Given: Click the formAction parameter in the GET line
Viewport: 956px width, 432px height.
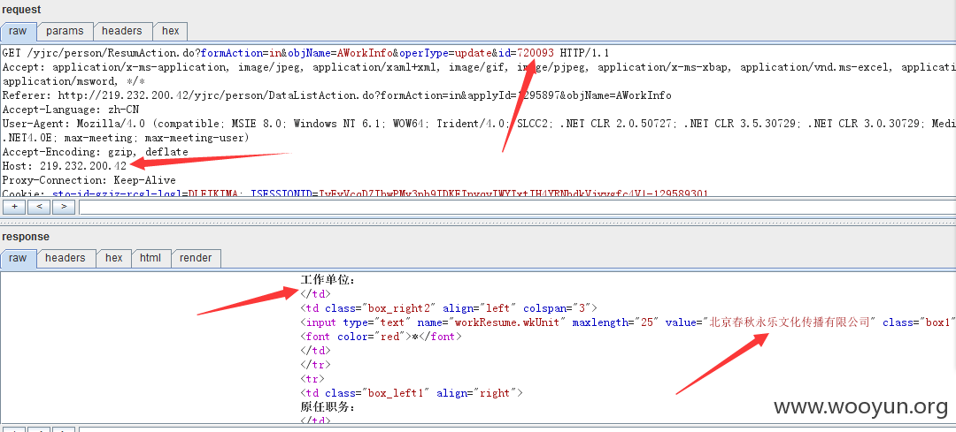Looking at the screenshot, I should tap(232, 53).
